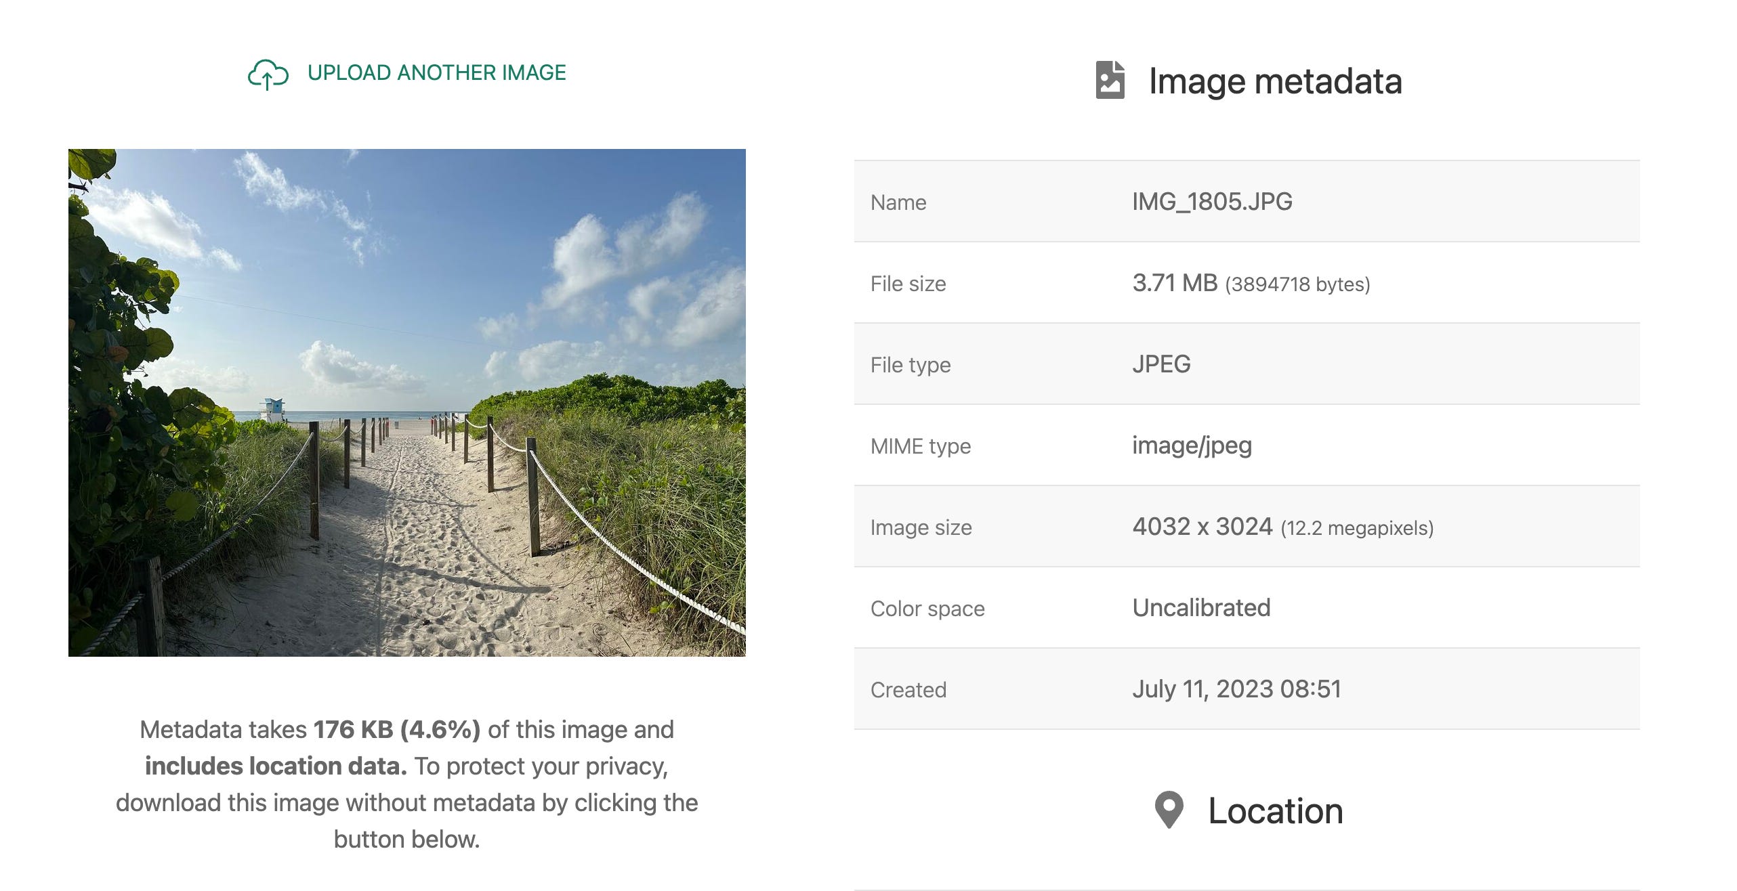Viewport: 1737px width, 891px height.
Task: Click the Location section heading
Action: pos(1275,811)
